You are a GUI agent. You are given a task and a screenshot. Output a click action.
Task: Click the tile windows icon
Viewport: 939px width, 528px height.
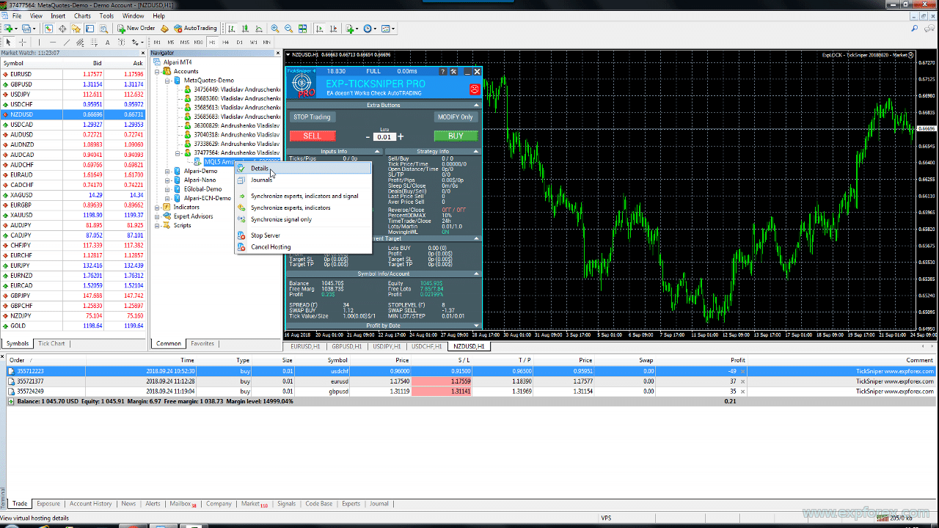302,29
